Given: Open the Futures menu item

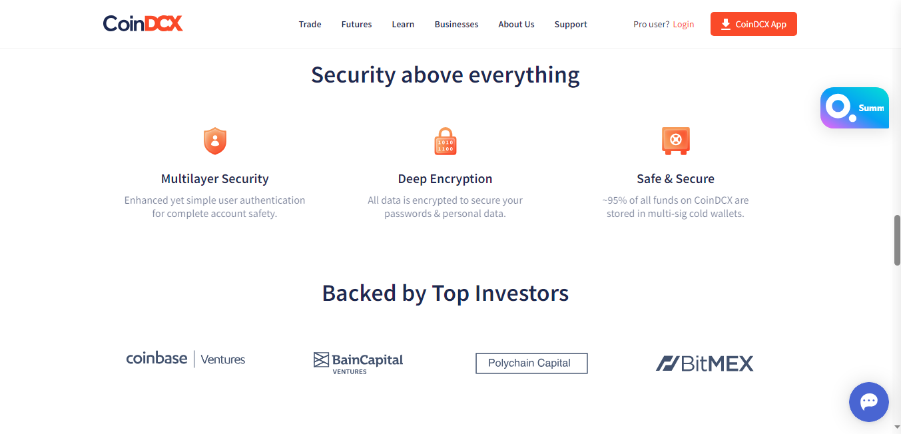Looking at the screenshot, I should click(x=356, y=25).
